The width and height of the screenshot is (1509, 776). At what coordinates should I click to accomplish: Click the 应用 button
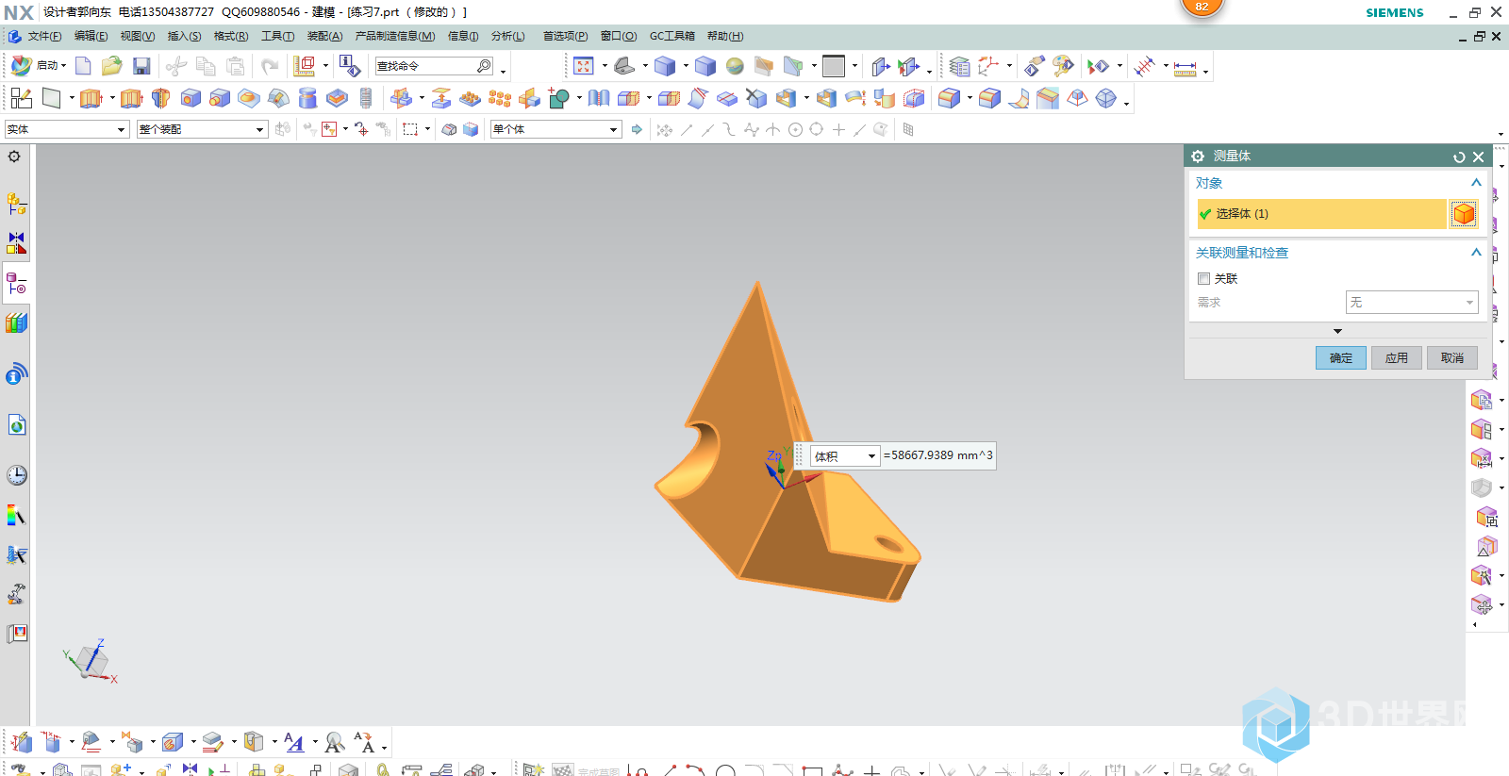[1397, 357]
